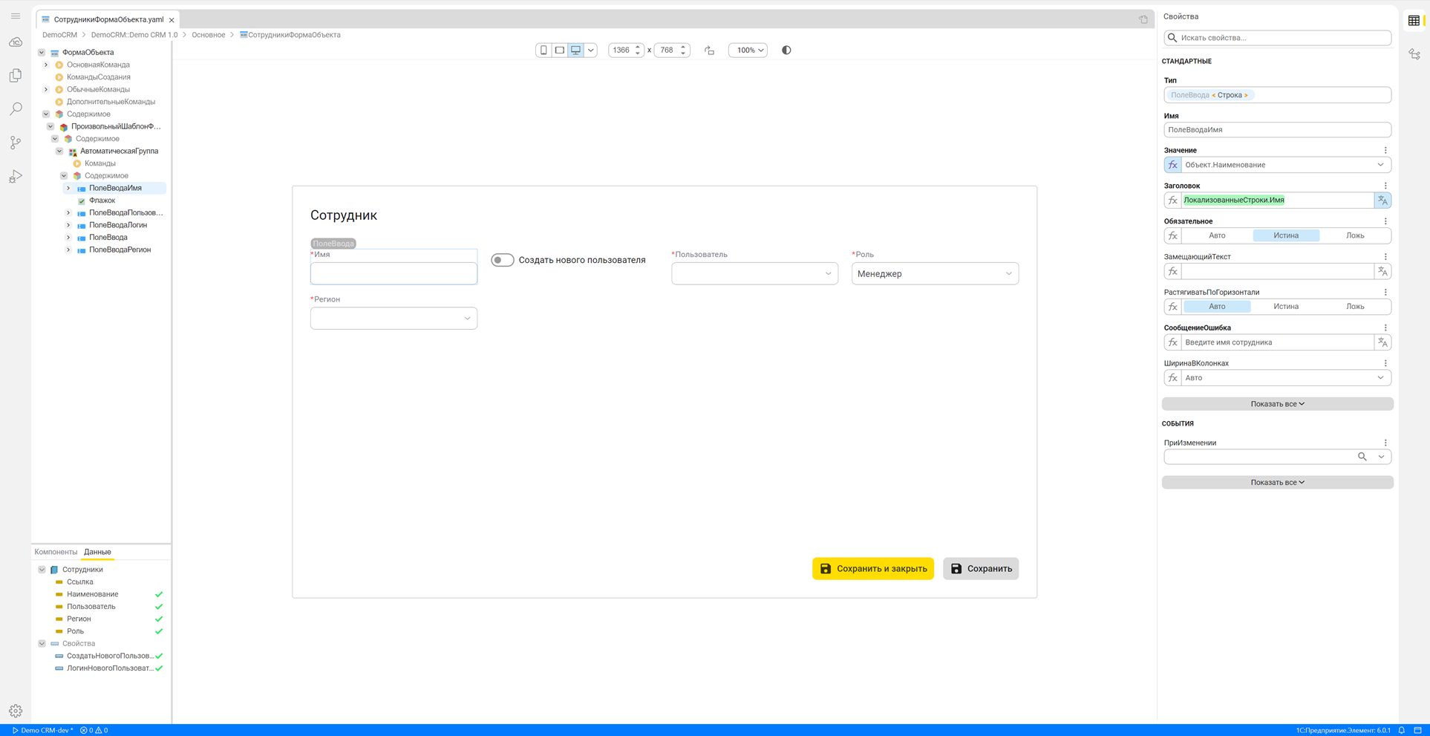Click the Искать свойства search field
This screenshot has width=1430, height=736.
tap(1277, 38)
